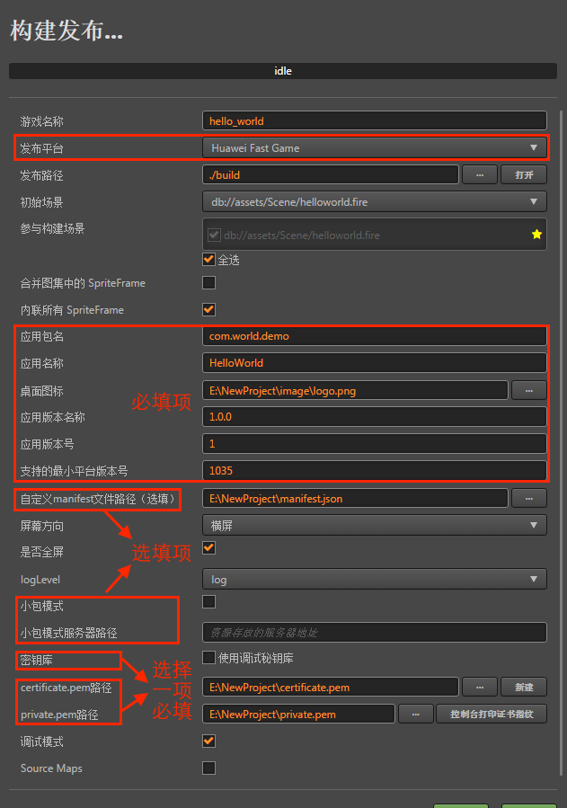Image resolution: width=567 pixels, height=808 pixels.
Task: Click 应用名称 field with HelloWorld
Action: [x=375, y=363]
